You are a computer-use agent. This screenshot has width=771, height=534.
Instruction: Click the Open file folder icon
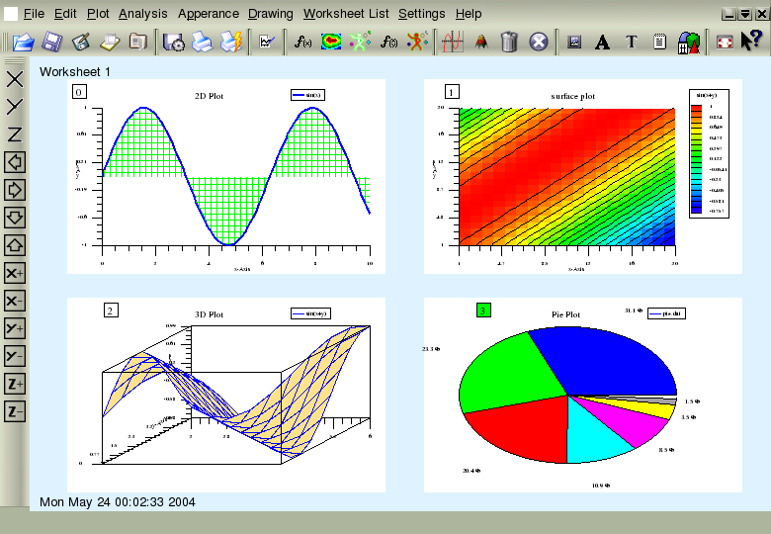click(23, 43)
